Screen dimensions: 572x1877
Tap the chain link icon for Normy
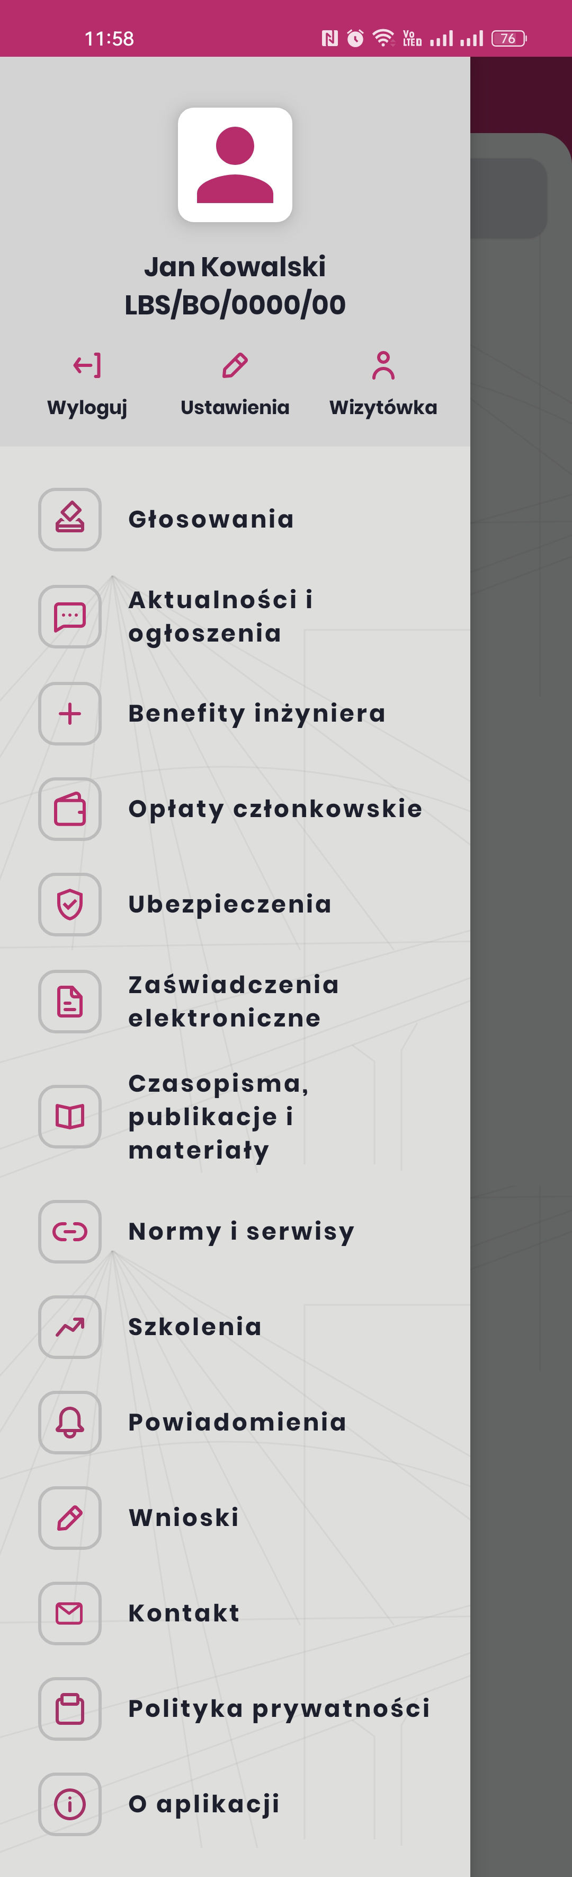pyautogui.click(x=70, y=1231)
